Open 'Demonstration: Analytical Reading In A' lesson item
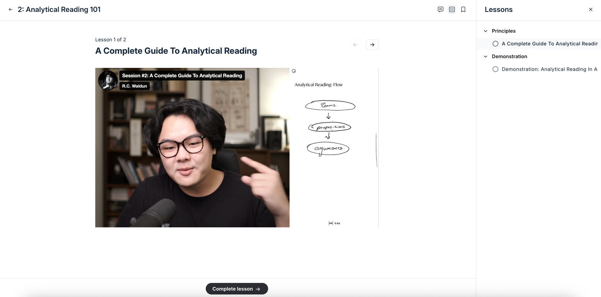 click(549, 69)
